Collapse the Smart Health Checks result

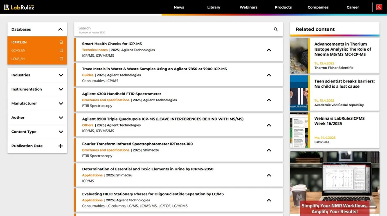click(x=269, y=50)
